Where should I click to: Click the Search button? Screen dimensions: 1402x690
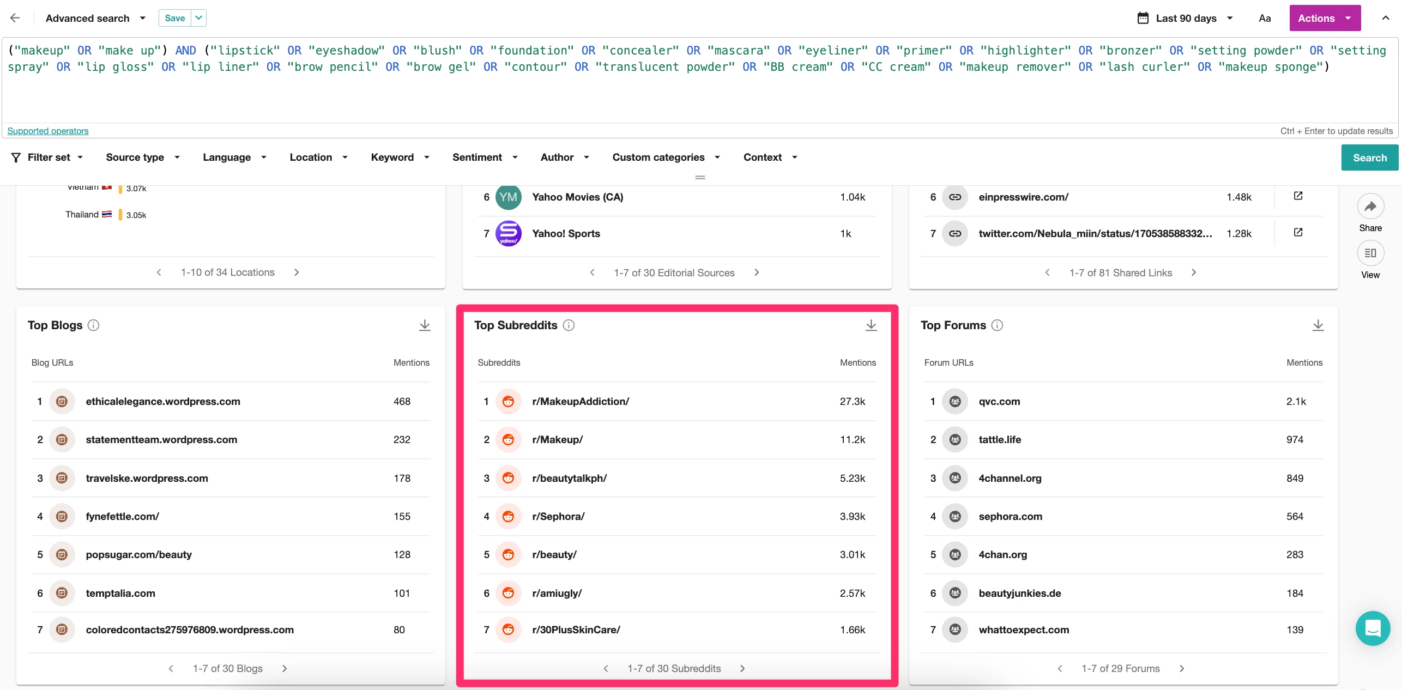[1369, 158]
